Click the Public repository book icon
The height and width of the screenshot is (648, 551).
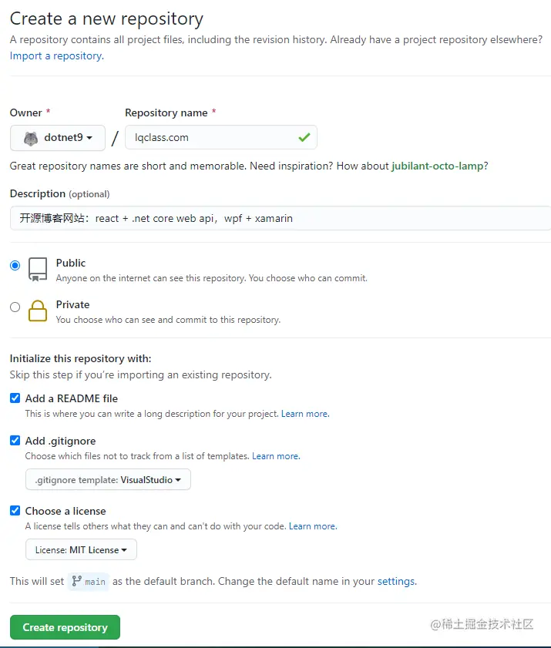tap(38, 269)
